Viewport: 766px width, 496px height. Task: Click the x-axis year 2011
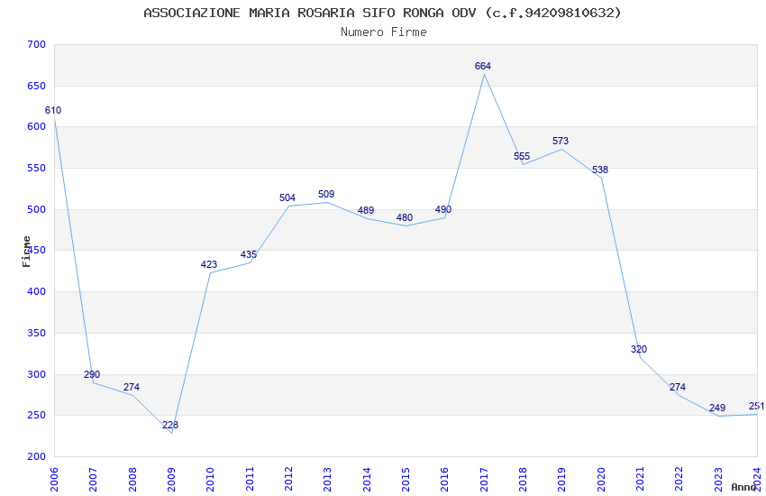point(249,479)
